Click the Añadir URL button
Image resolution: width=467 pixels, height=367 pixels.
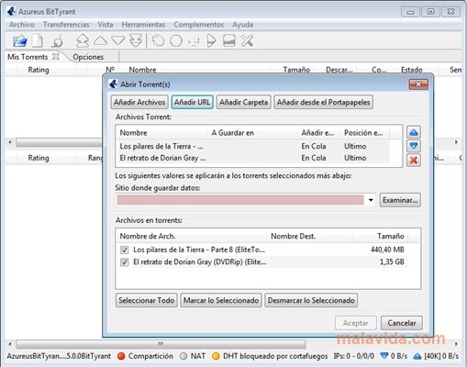192,102
